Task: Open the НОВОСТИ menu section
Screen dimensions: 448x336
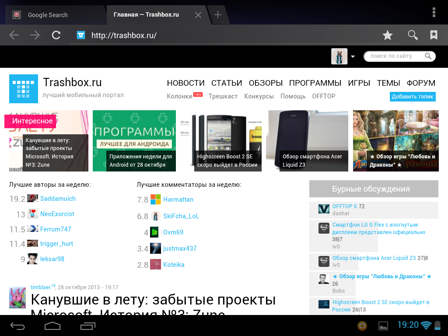Action: pyautogui.click(x=185, y=83)
